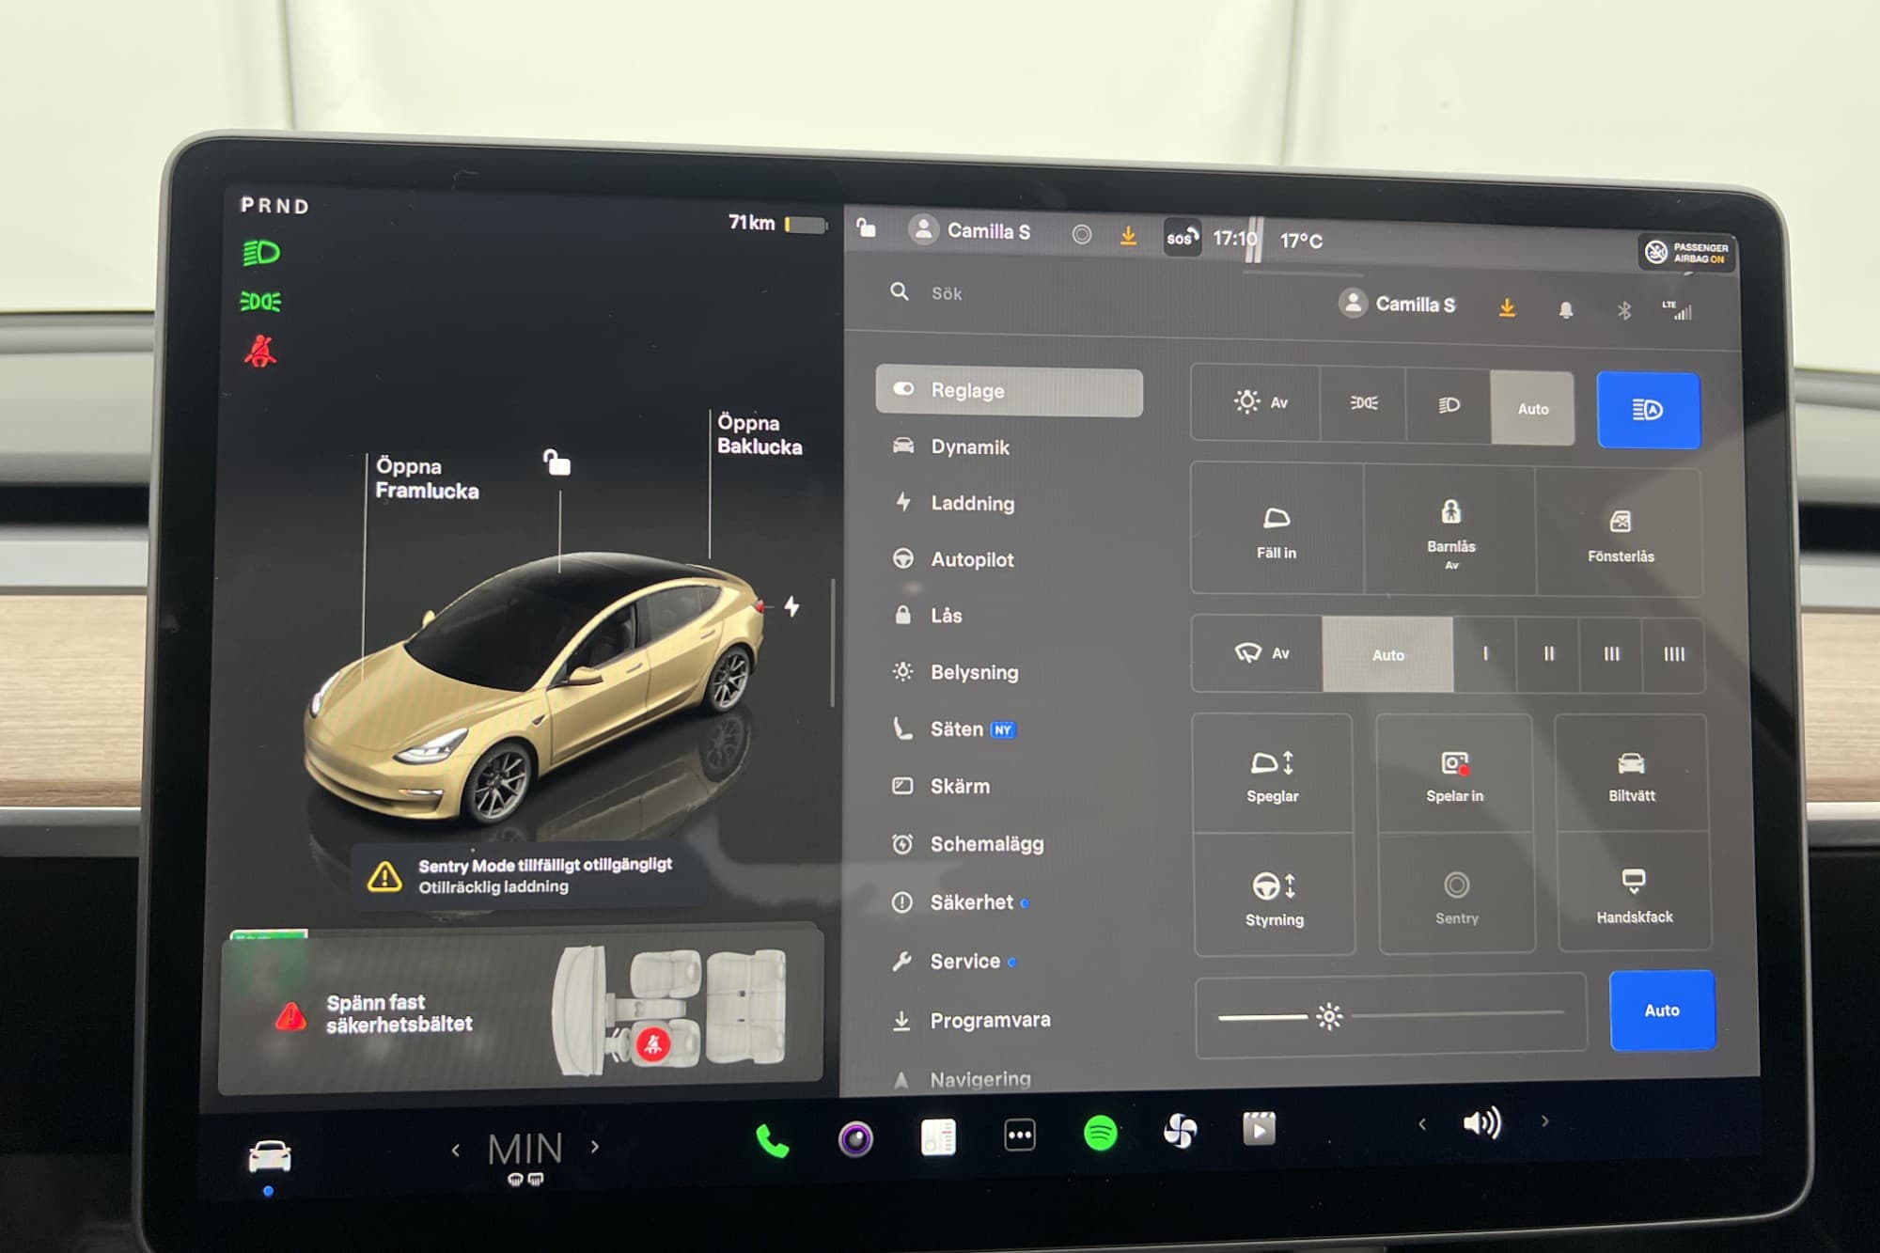The height and width of the screenshot is (1253, 1880).
Task: Tap the notification bell icon
Action: coord(1566,309)
